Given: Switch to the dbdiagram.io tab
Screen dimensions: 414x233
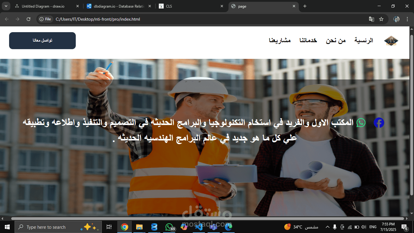Looking at the screenshot, I should 119,6.
